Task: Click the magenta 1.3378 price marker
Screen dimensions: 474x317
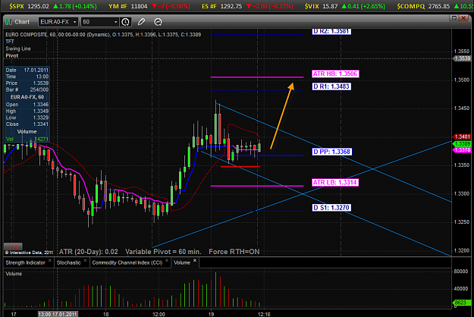Action: (463, 150)
